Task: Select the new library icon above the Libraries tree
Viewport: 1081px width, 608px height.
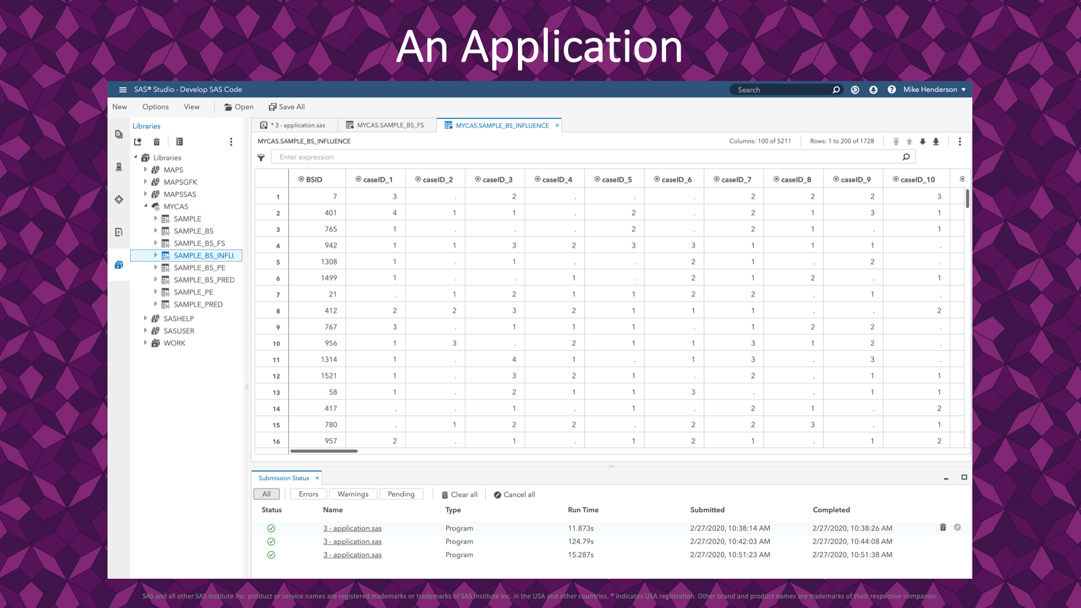Action: [x=138, y=142]
